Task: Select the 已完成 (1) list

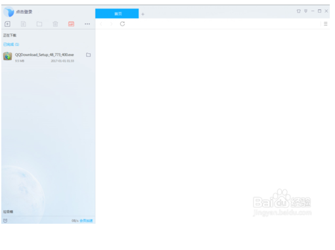Action: [11, 45]
